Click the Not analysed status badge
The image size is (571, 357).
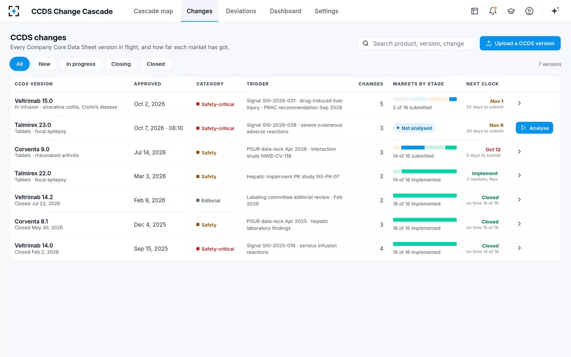click(x=414, y=128)
